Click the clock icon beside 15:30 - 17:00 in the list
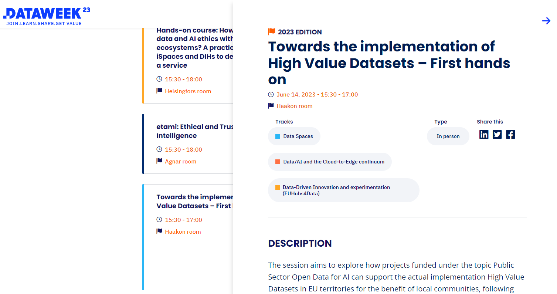Screen dimensions: 557x294 (159, 220)
